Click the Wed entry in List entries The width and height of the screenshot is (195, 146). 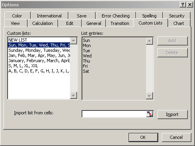(x=87, y=56)
